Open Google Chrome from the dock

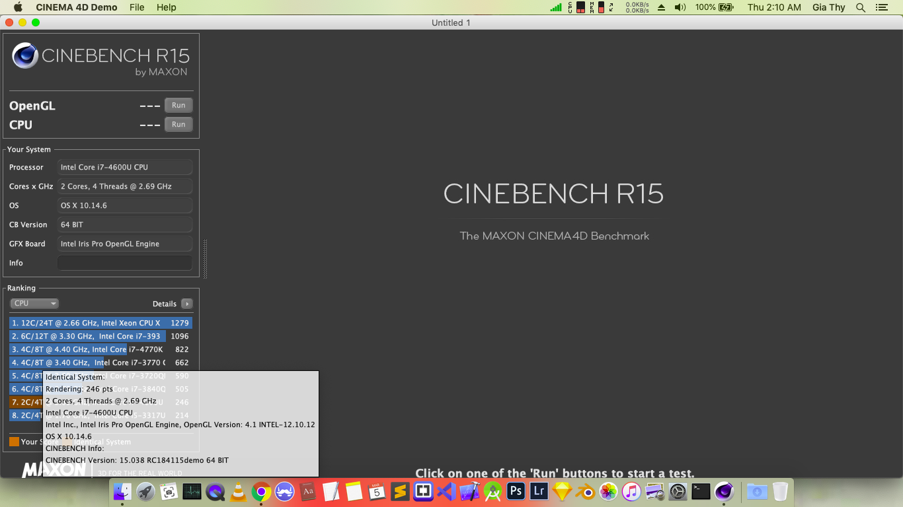tap(261, 491)
